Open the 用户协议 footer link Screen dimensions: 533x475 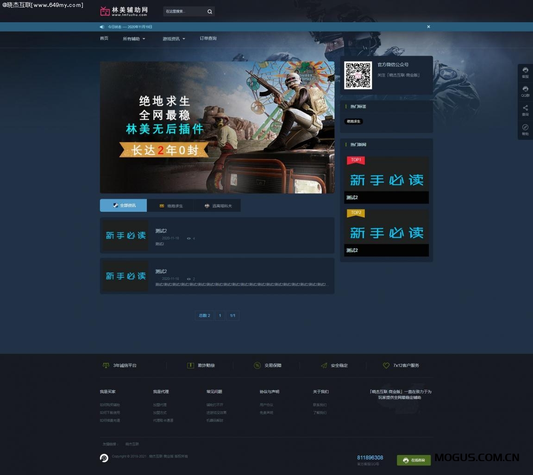click(x=266, y=405)
